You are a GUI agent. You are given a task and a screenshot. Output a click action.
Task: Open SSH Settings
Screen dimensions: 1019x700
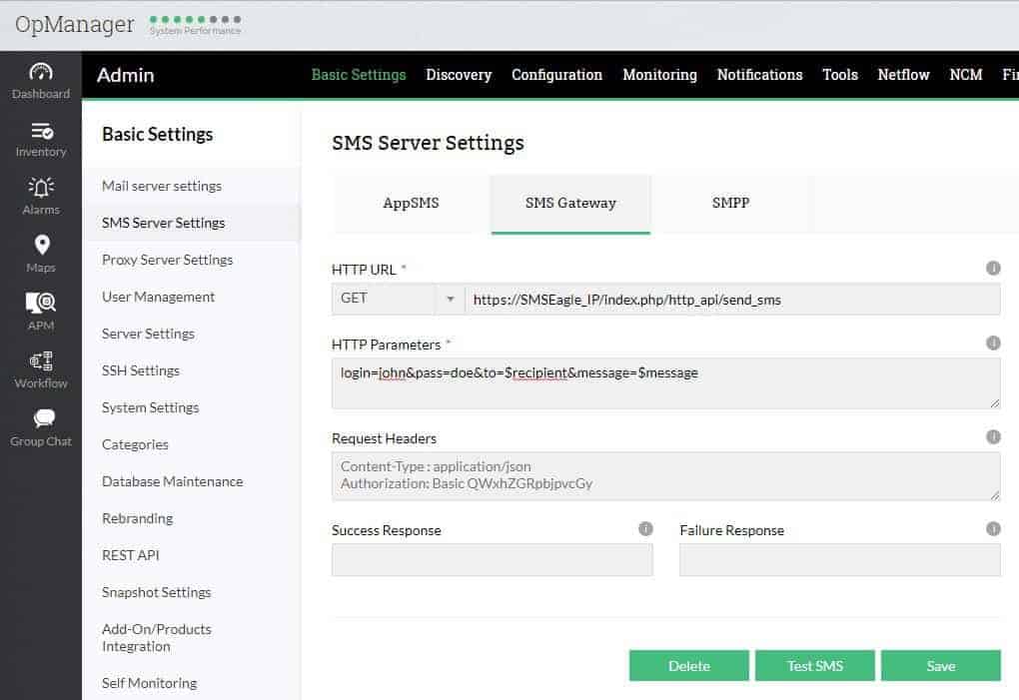[141, 370]
